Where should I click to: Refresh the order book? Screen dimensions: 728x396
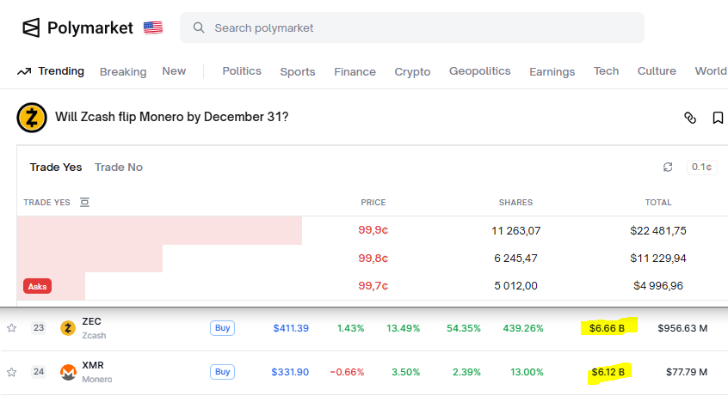coord(668,167)
